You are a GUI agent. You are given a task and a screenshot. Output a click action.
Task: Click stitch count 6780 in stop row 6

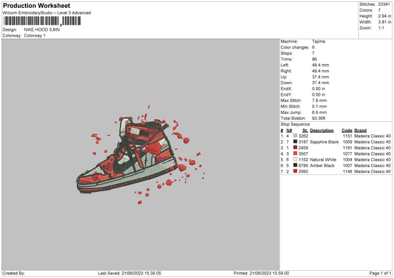tap(303, 166)
